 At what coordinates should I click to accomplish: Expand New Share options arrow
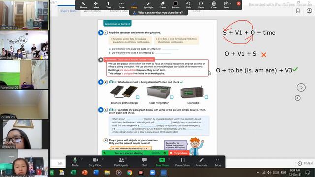coord(169,159)
